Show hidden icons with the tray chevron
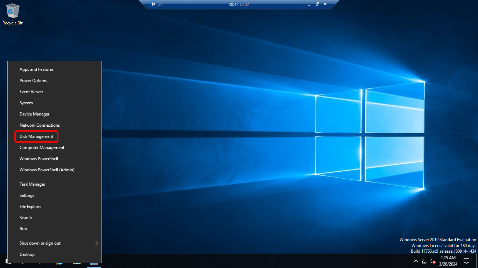Image resolution: width=478 pixels, height=268 pixels. (416, 261)
